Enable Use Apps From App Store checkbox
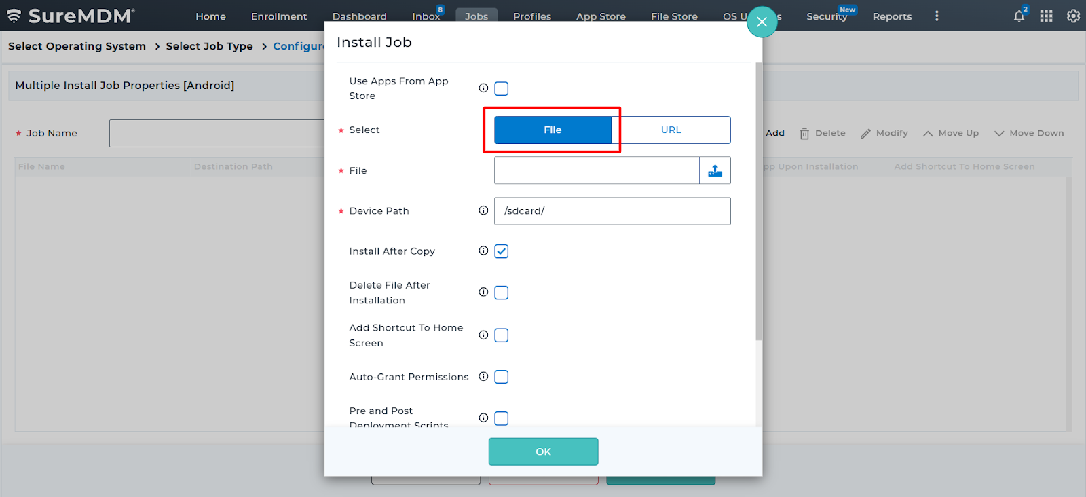 tap(502, 89)
